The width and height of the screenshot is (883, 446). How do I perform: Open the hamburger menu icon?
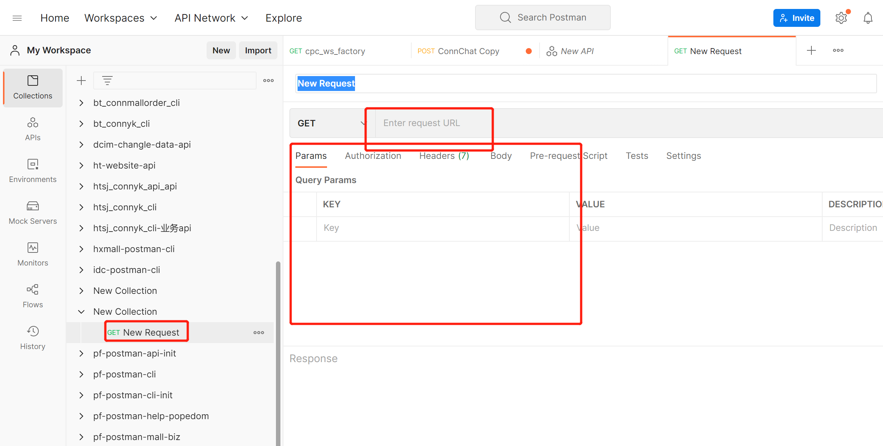point(17,18)
